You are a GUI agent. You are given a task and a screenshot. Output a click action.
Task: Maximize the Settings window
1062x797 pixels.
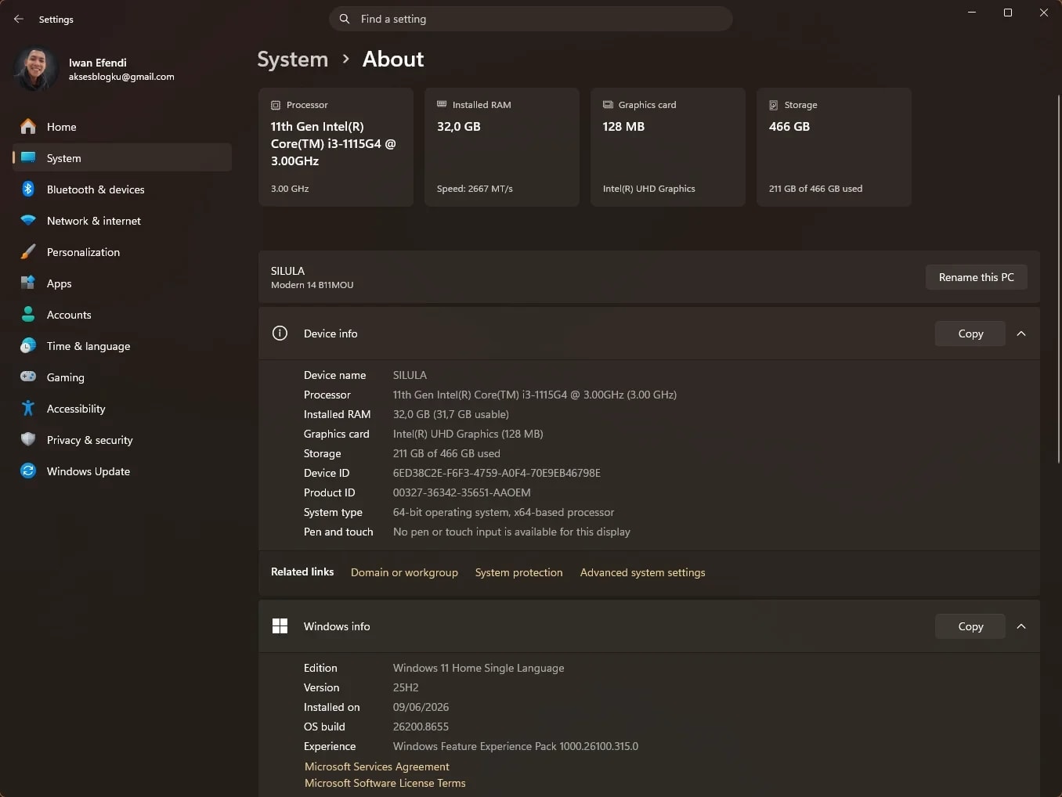1008,13
